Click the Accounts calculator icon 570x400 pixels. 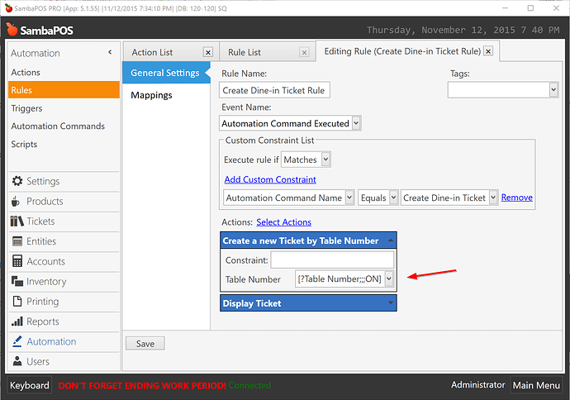[17, 261]
